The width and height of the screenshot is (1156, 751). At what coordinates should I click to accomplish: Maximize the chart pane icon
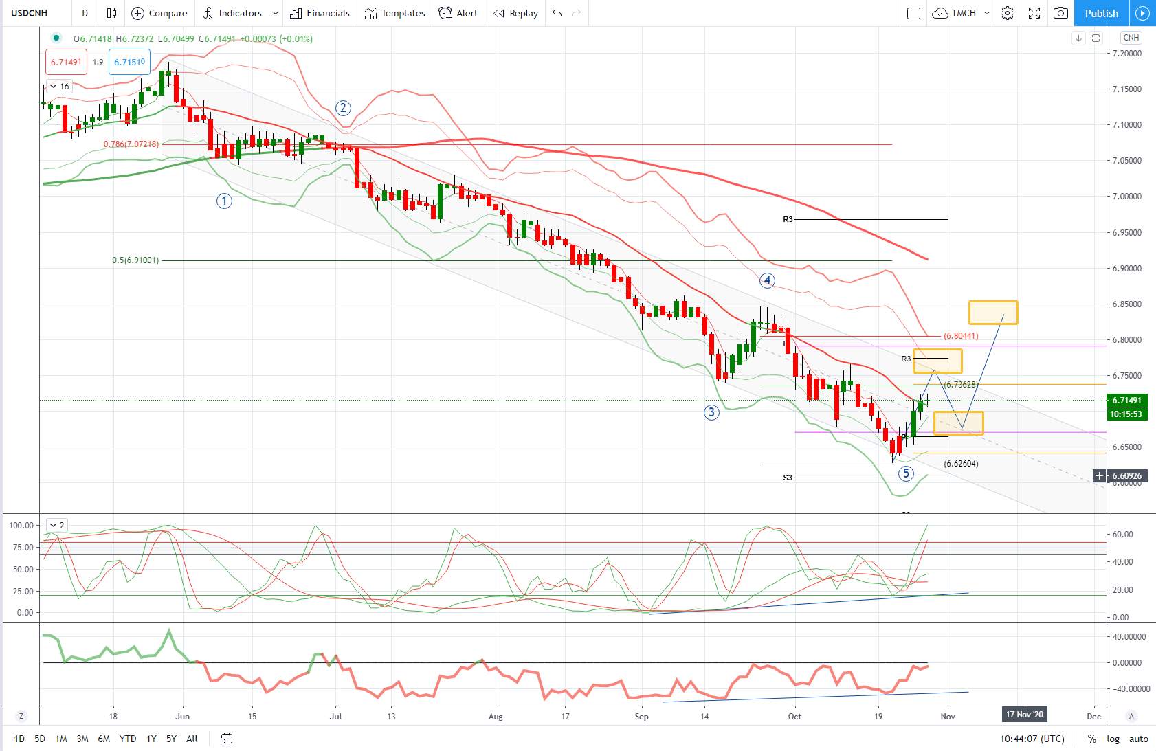point(1096,38)
